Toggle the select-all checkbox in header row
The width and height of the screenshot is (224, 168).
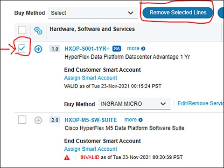pyautogui.click(x=22, y=30)
